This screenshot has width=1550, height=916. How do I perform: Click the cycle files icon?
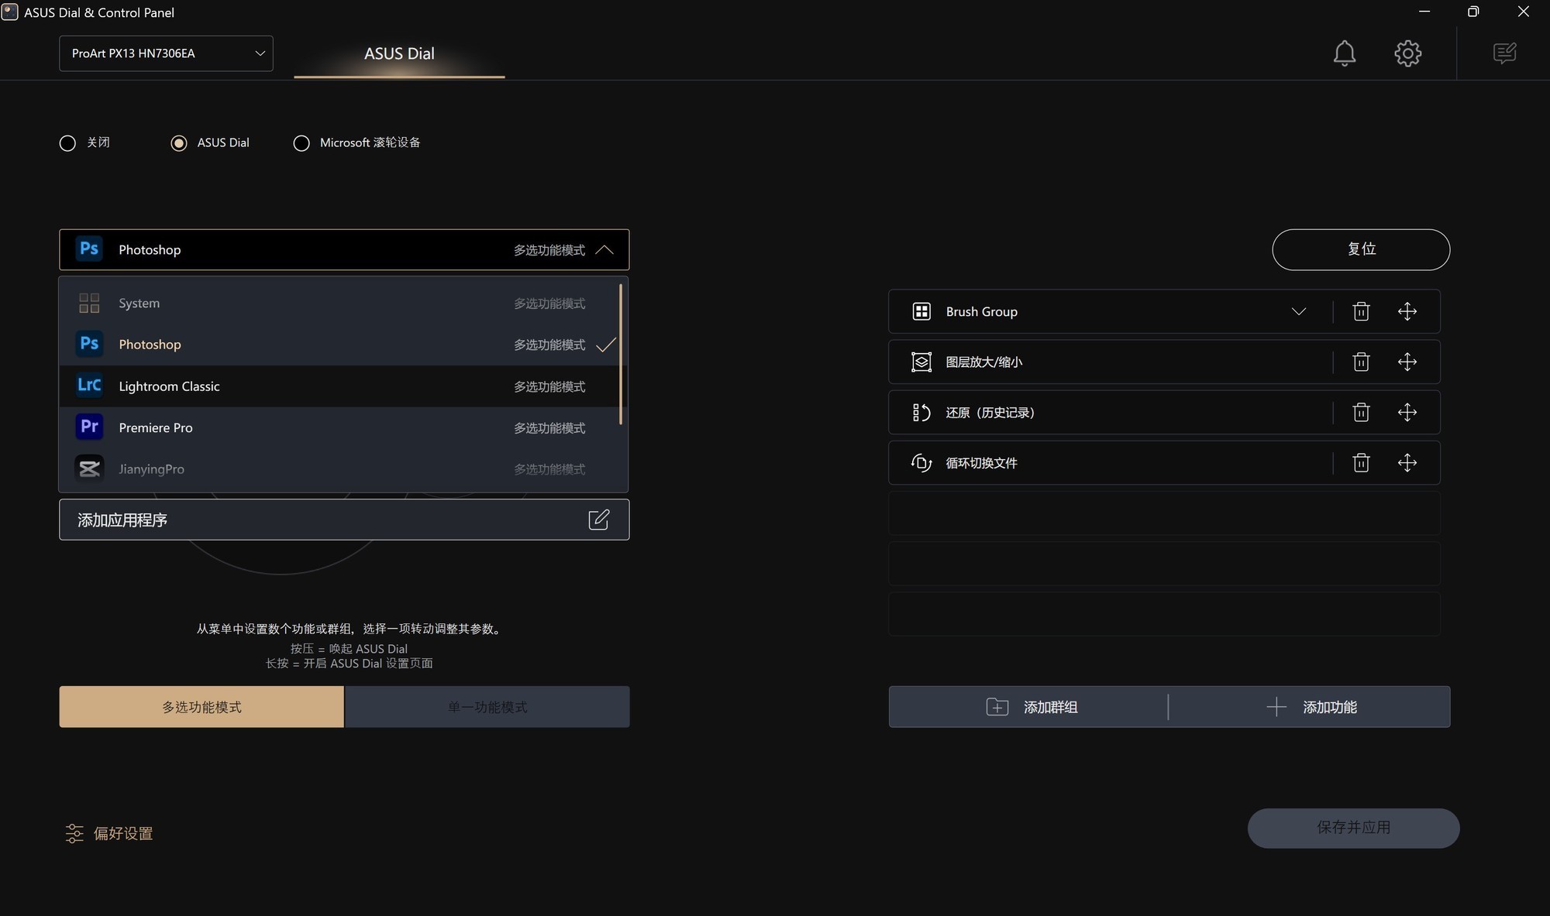click(x=921, y=462)
